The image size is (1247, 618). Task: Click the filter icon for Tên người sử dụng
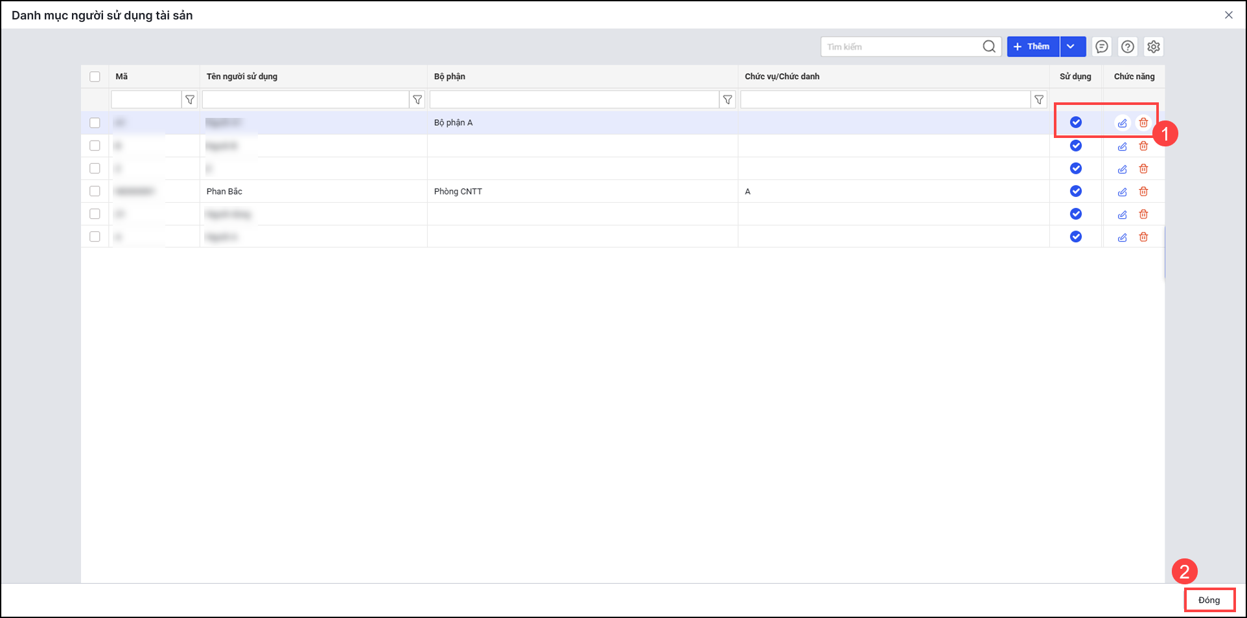click(417, 100)
